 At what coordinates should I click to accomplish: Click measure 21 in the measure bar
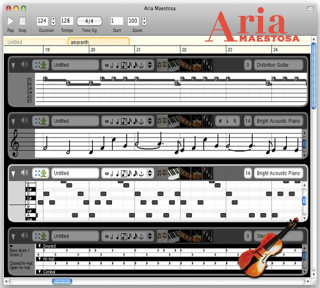(x=138, y=50)
